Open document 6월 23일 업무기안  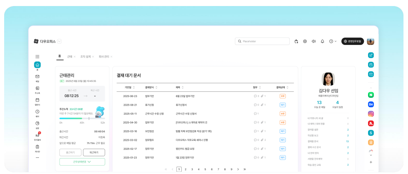coord(185,96)
